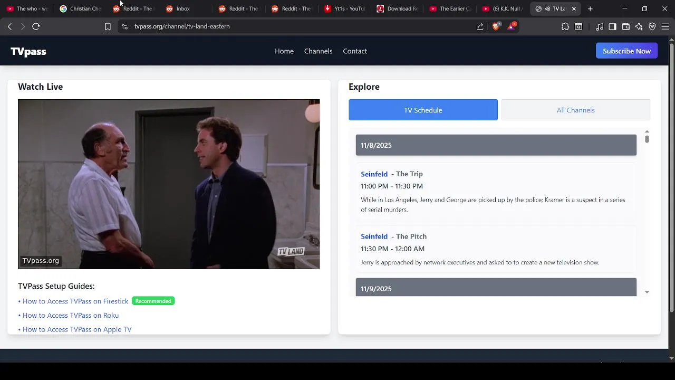Open the Brave Rewards triangle icon
The image size is (675, 380).
tap(512, 26)
